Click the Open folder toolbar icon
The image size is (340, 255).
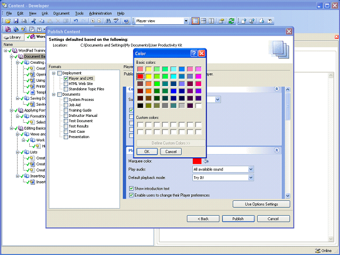[x=8, y=21]
